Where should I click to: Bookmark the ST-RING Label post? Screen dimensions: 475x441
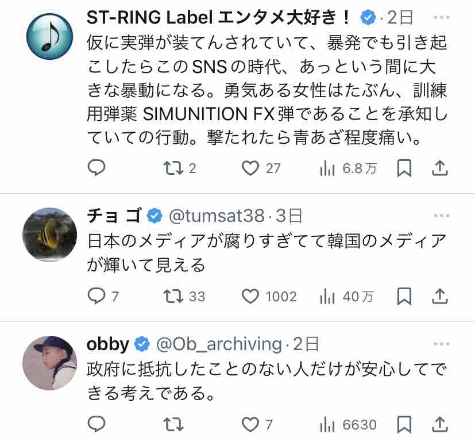coord(404,168)
